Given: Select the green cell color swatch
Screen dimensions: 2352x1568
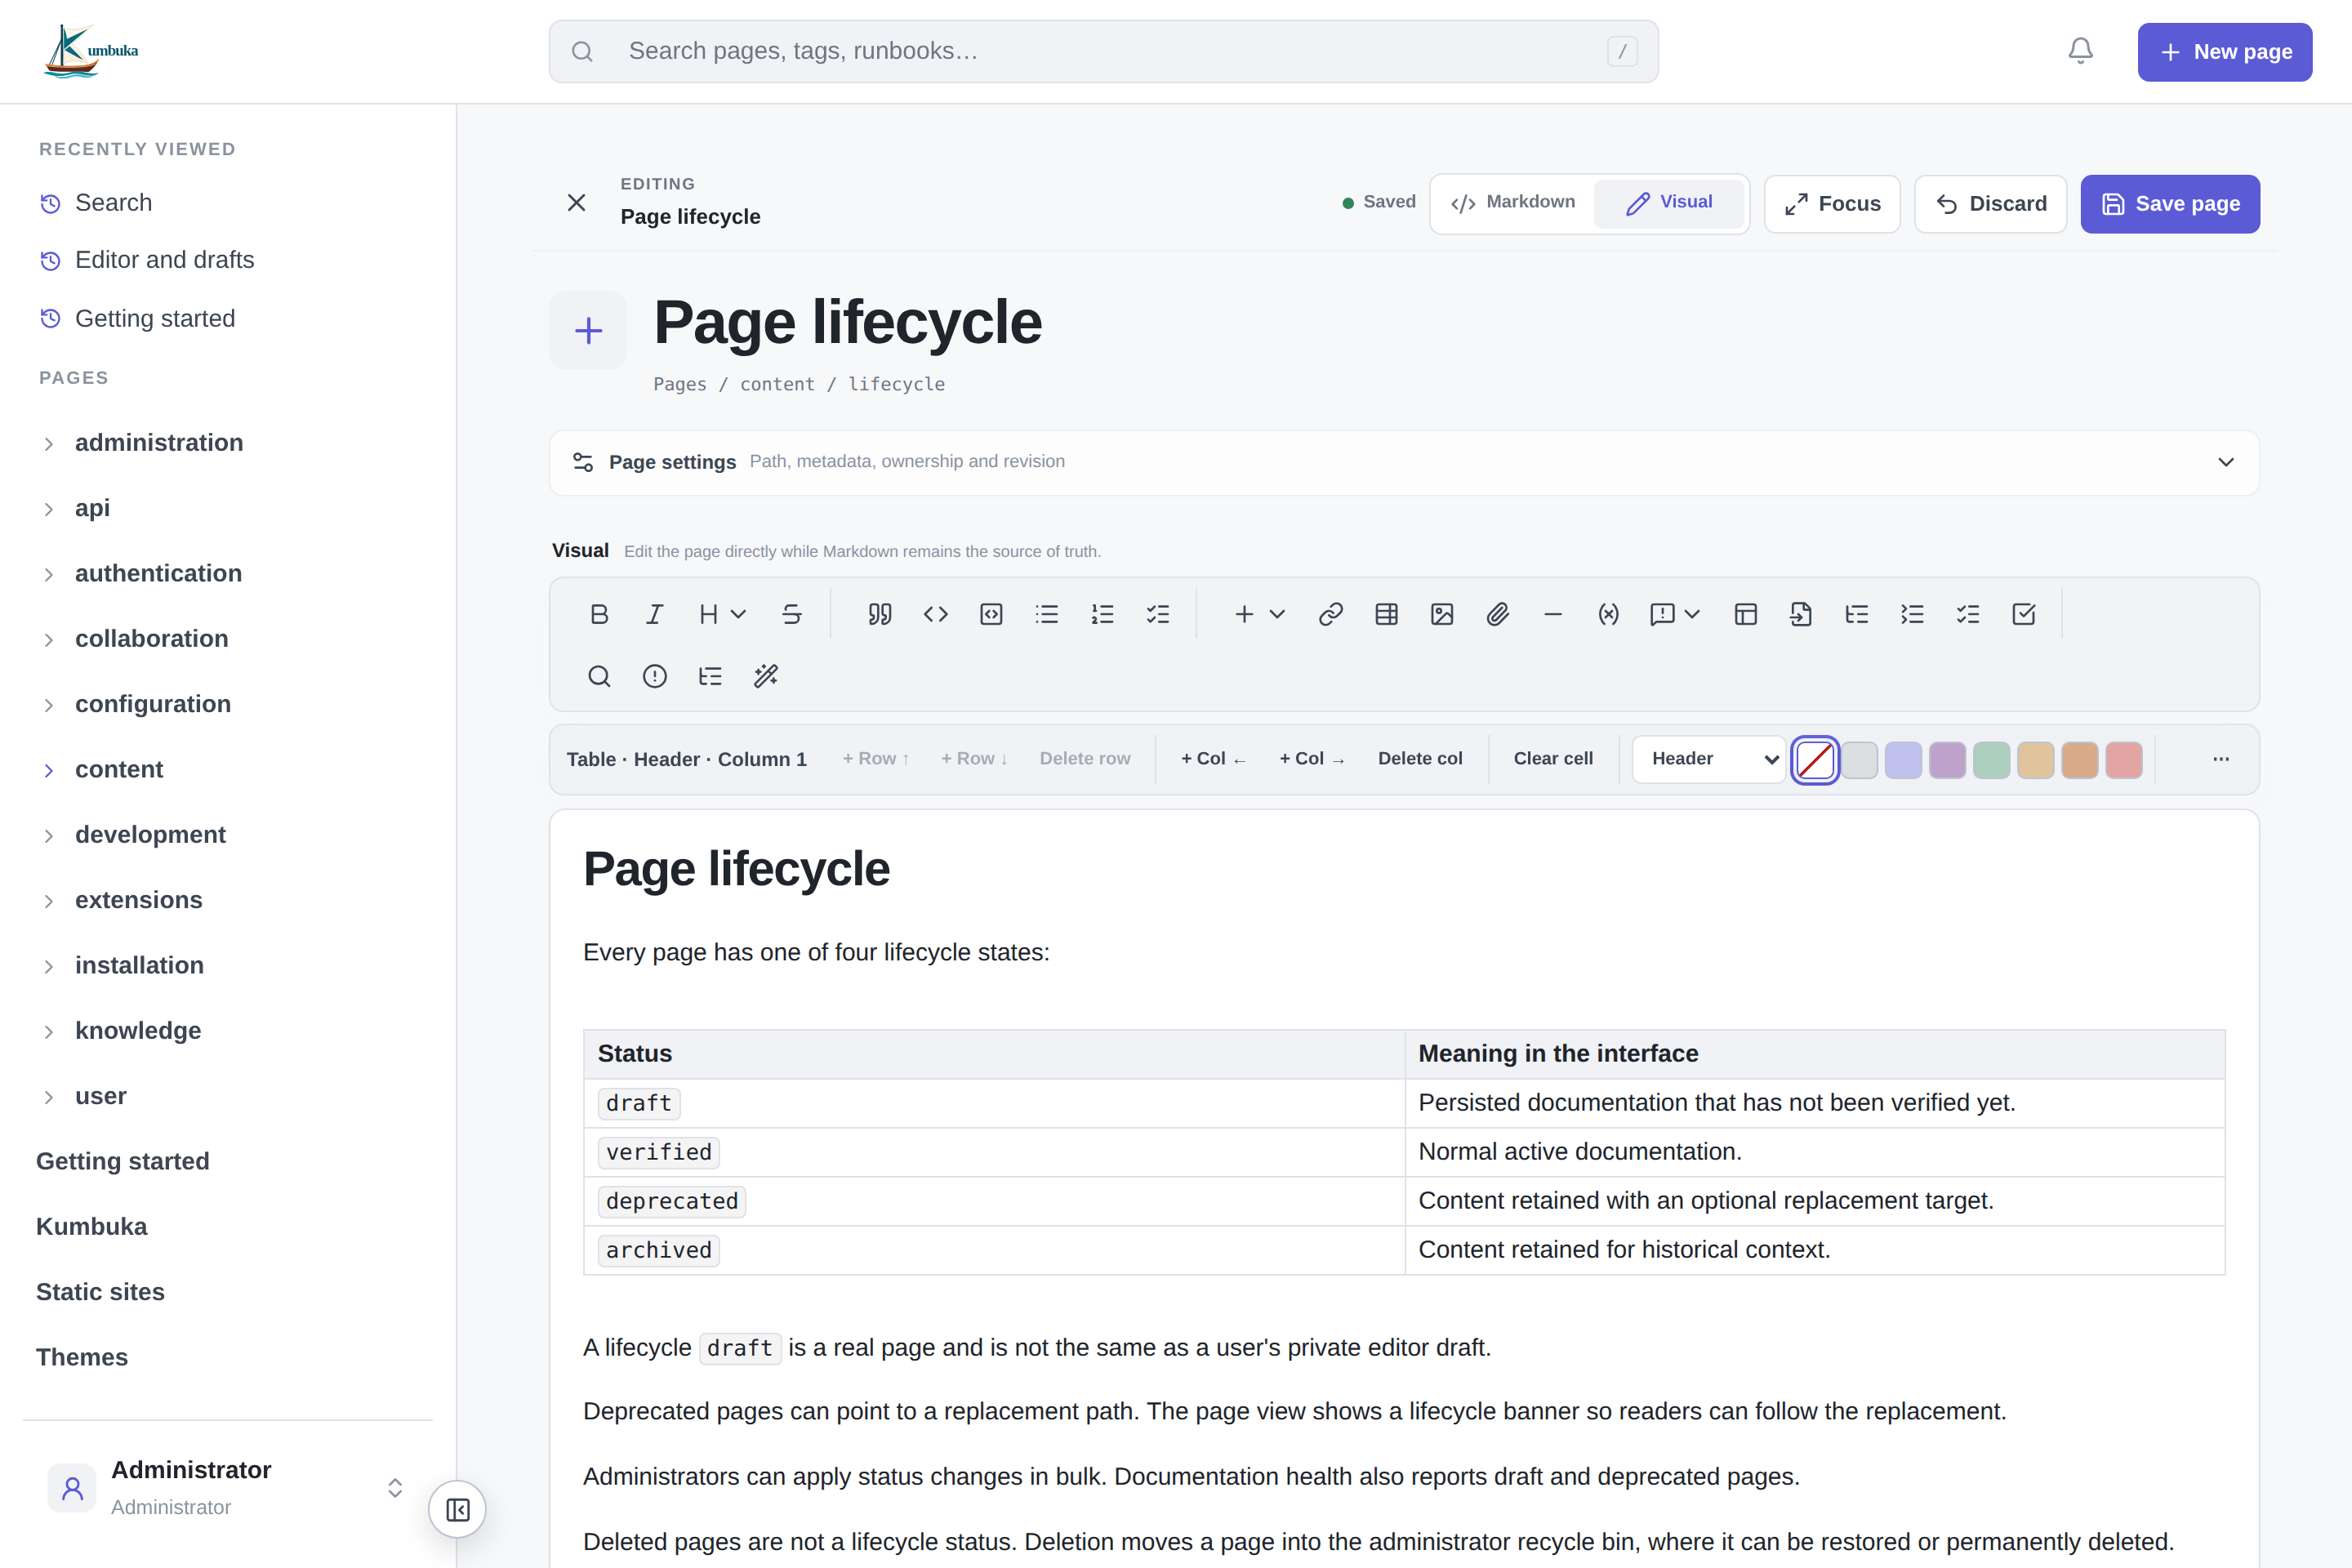Looking at the screenshot, I should (x=1991, y=760).
